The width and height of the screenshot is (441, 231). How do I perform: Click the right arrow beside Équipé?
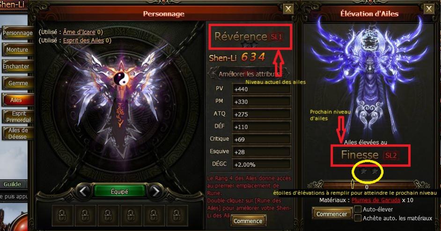155,191
